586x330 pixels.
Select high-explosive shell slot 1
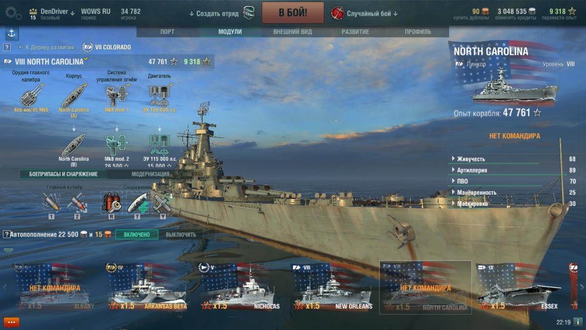(x=51, y=202)
